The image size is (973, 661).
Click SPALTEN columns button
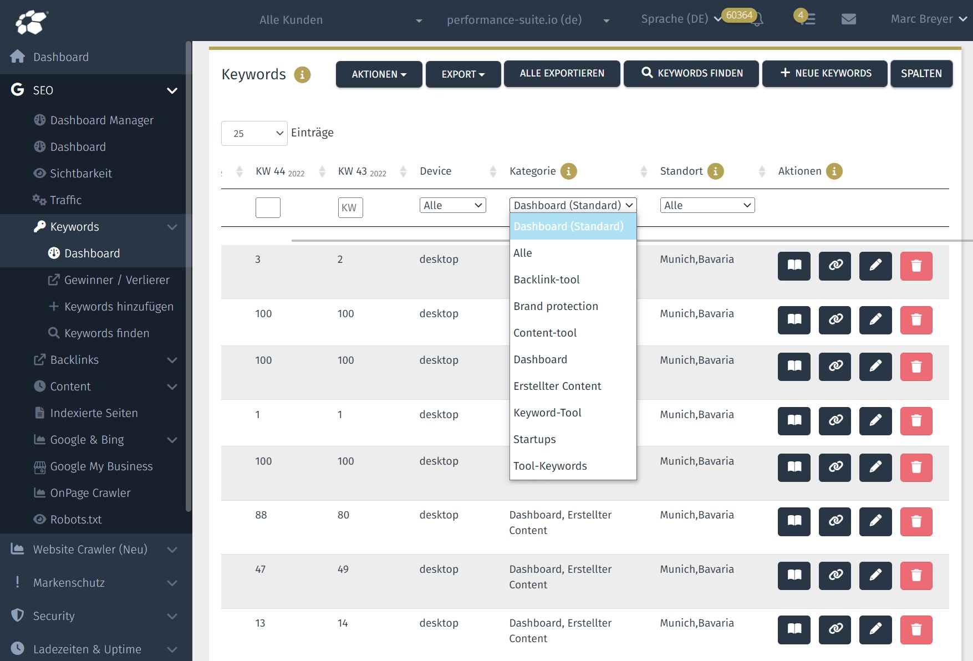[921, 74]
